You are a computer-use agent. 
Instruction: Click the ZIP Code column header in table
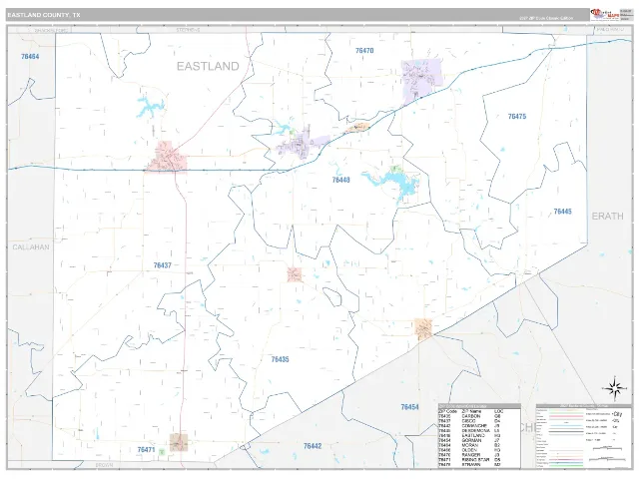[447, 411]
